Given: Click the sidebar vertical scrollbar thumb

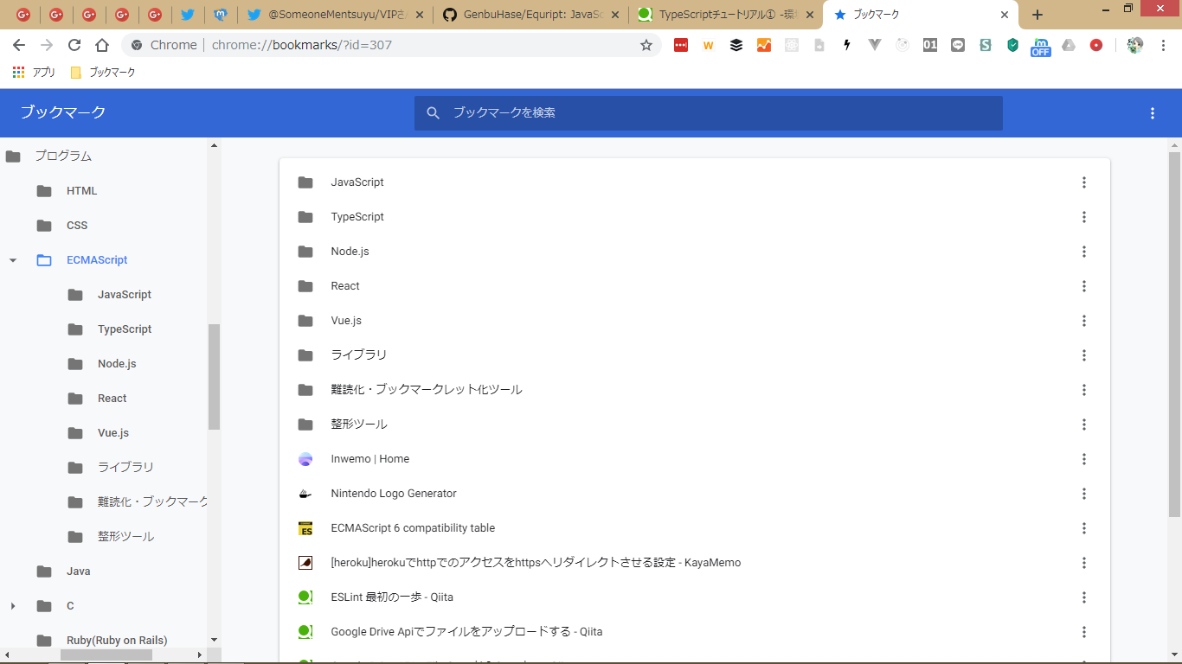Looking at the screenshot, I should (x=214, y=377).
